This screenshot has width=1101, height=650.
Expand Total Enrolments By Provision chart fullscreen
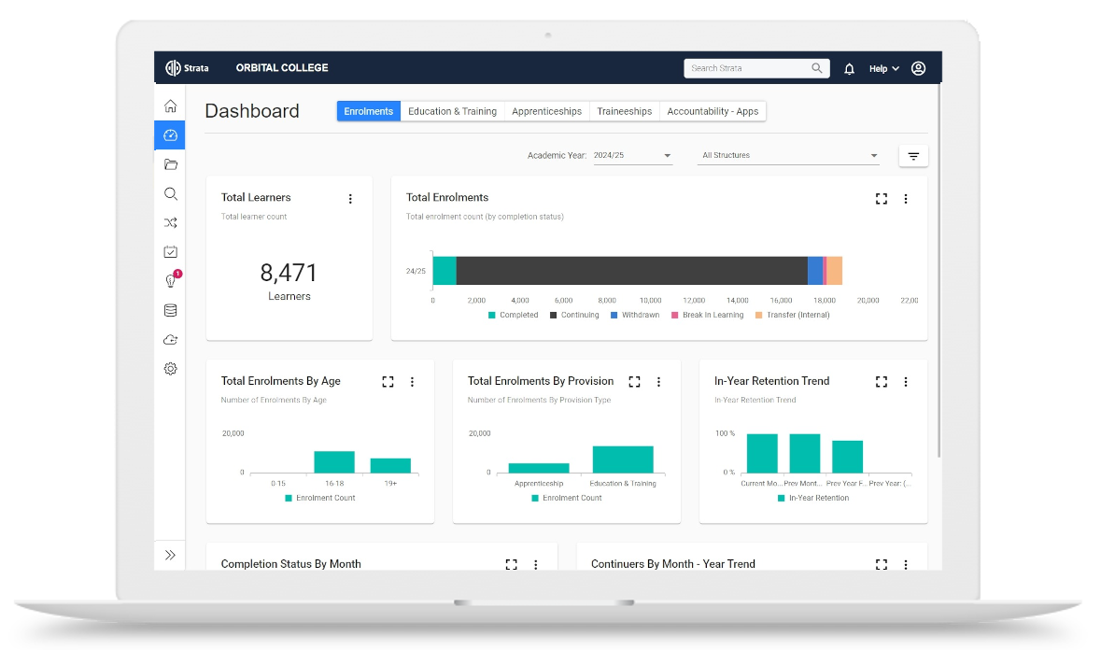634,382
